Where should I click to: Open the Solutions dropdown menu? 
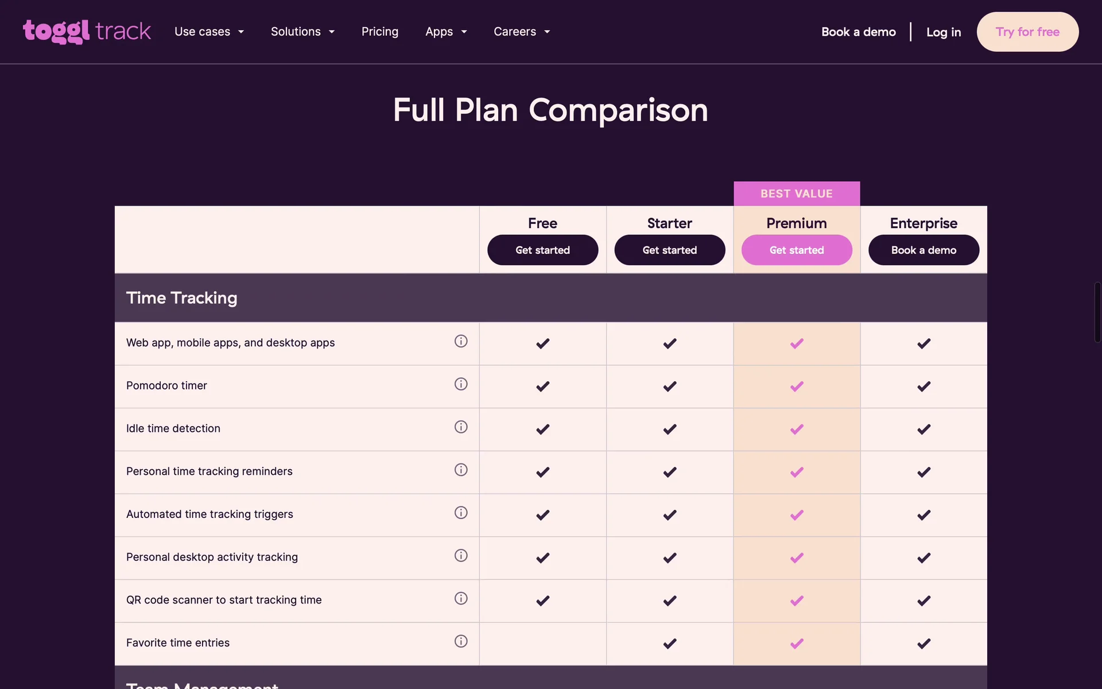pyautogui.click(x=302, y=32)
